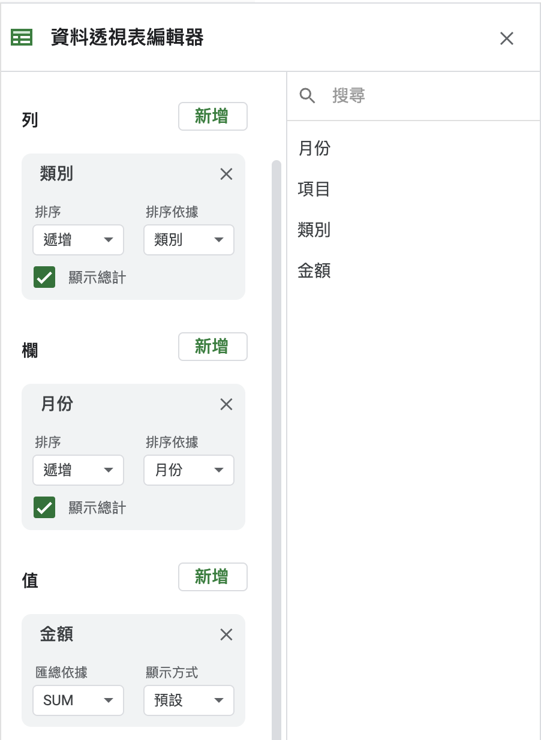
Task: Remove the 類別 row field with its X icon
Action: (226, 174)
